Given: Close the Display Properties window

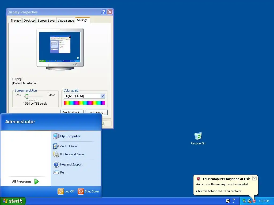Looking at the screenshot, I should (x=110, y=12).
